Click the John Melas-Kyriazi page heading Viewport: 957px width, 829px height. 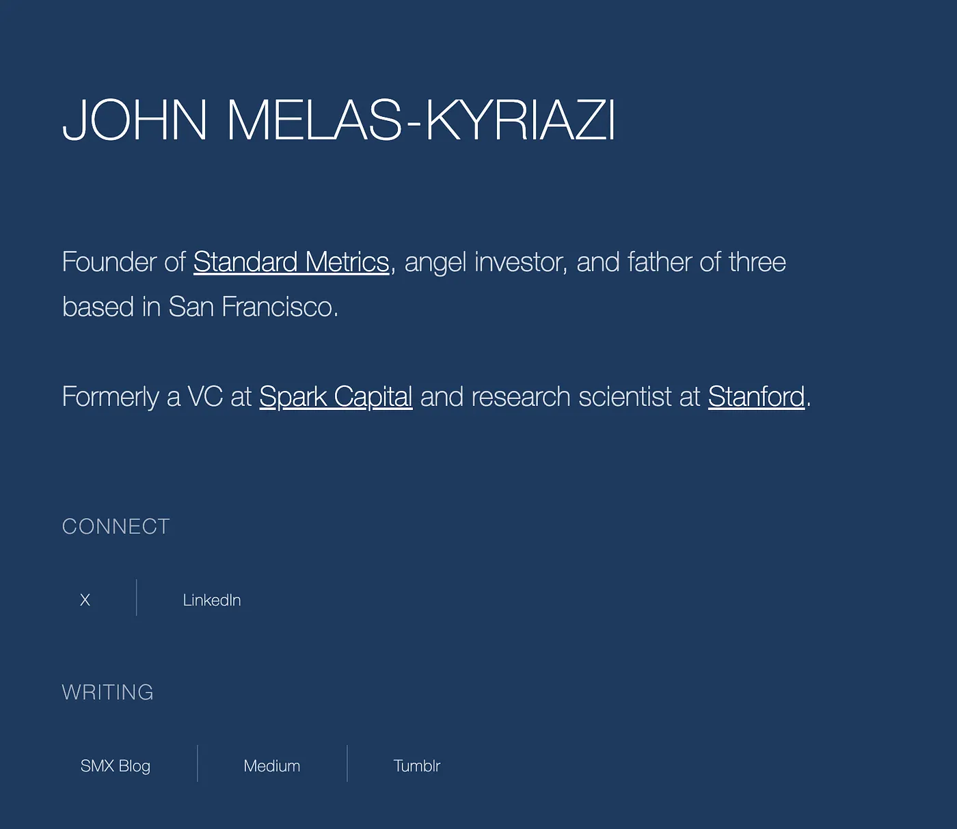338,120
